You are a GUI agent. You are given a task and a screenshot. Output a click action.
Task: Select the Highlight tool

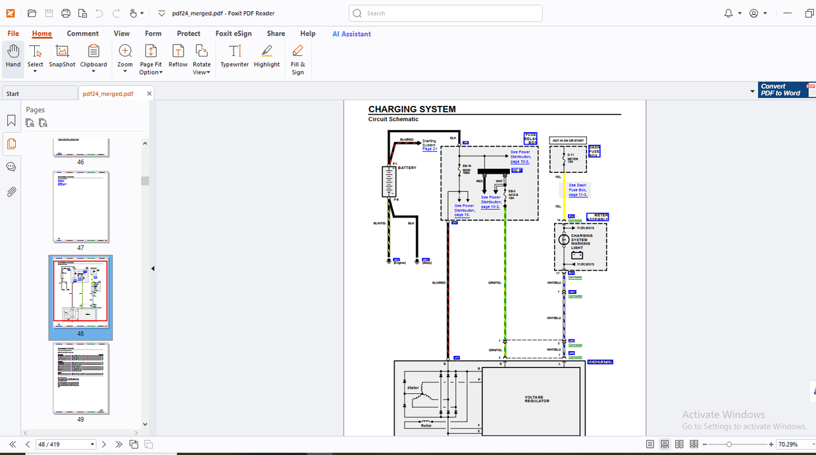pyautogui.click(x=267, y=57)
